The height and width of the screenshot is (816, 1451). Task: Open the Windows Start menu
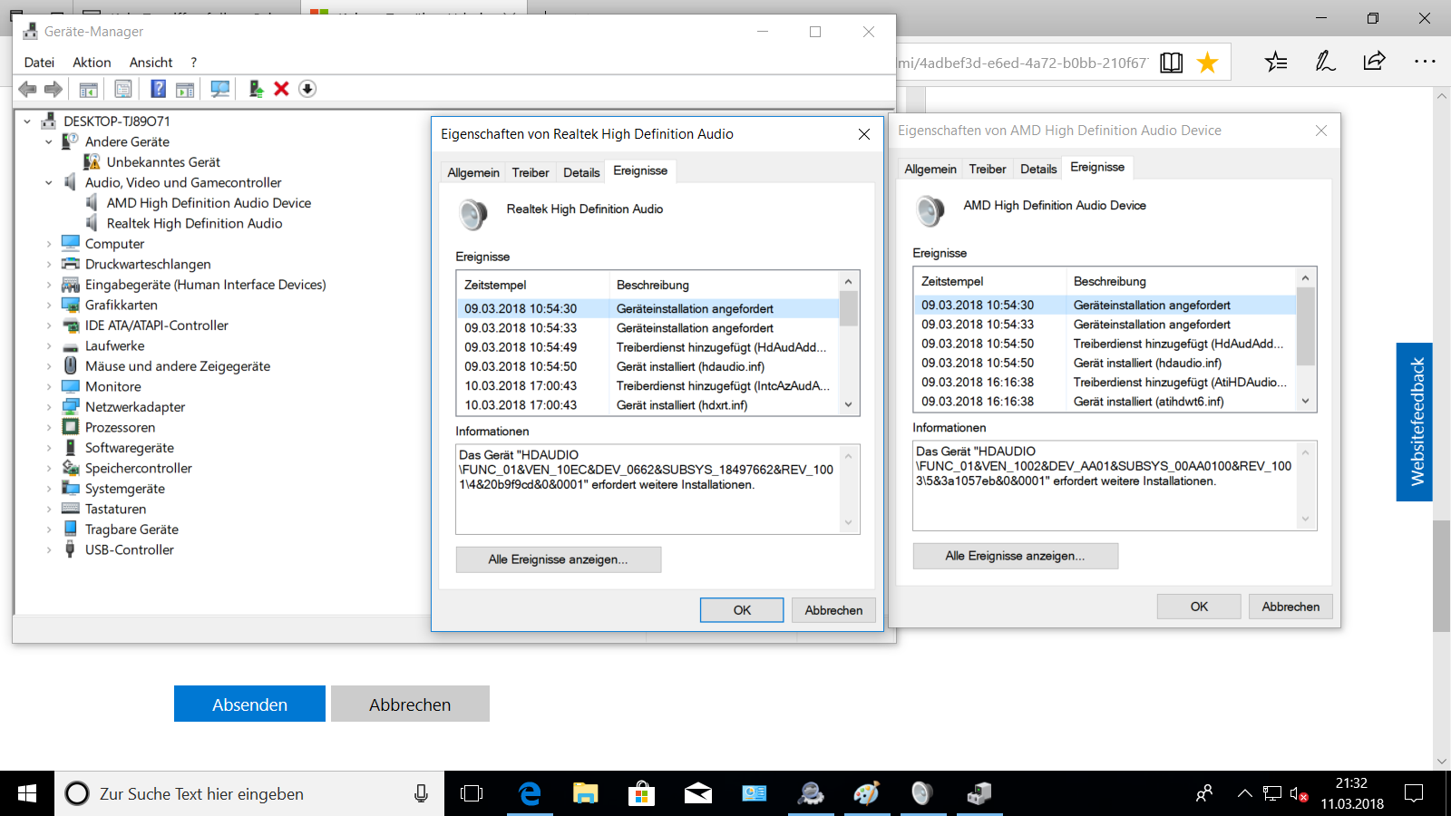[x=27, y=793]
